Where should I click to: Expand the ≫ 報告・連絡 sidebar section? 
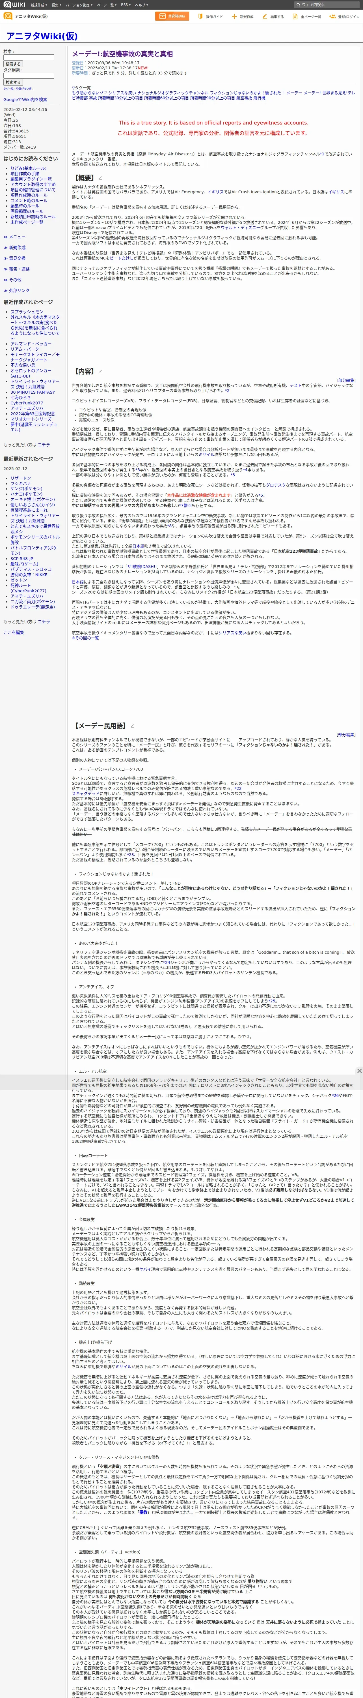[x=16, y=269]
